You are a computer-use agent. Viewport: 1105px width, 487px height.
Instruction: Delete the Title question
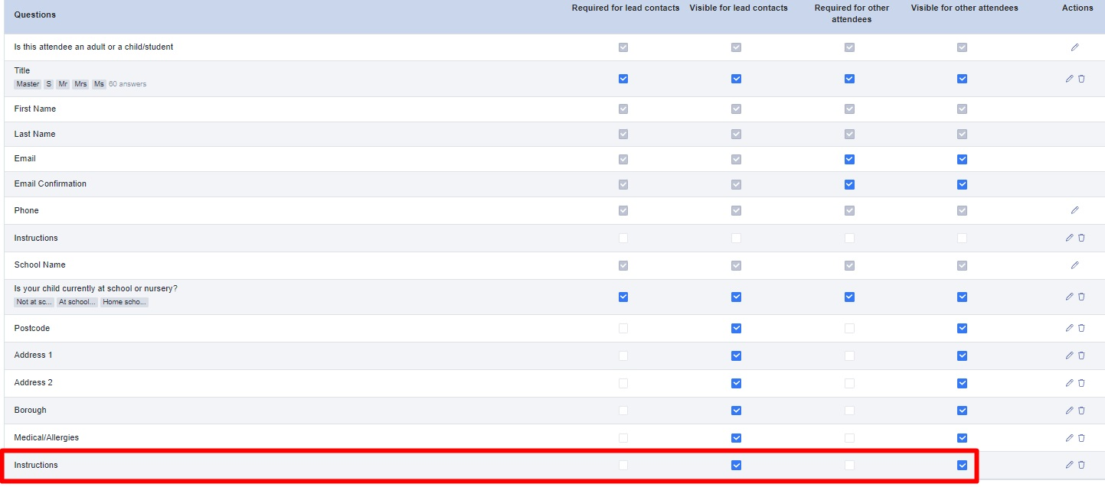[x=1081, y=79]
